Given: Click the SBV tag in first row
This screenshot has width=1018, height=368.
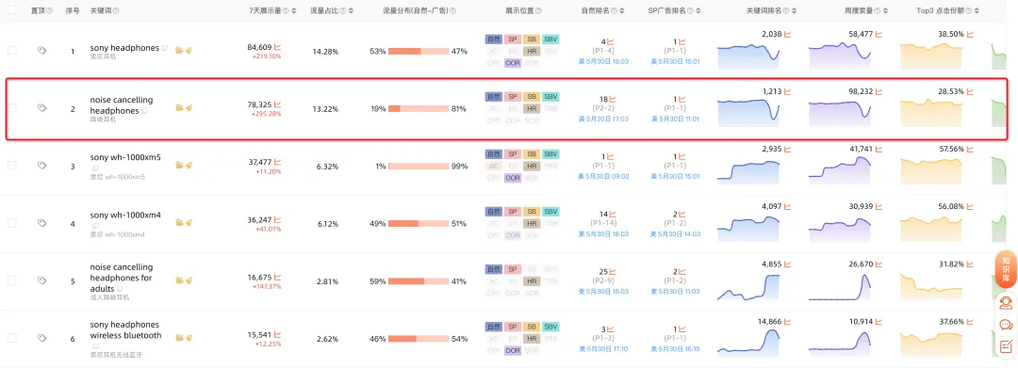Looking at the screenshot, I should (550, 39).
